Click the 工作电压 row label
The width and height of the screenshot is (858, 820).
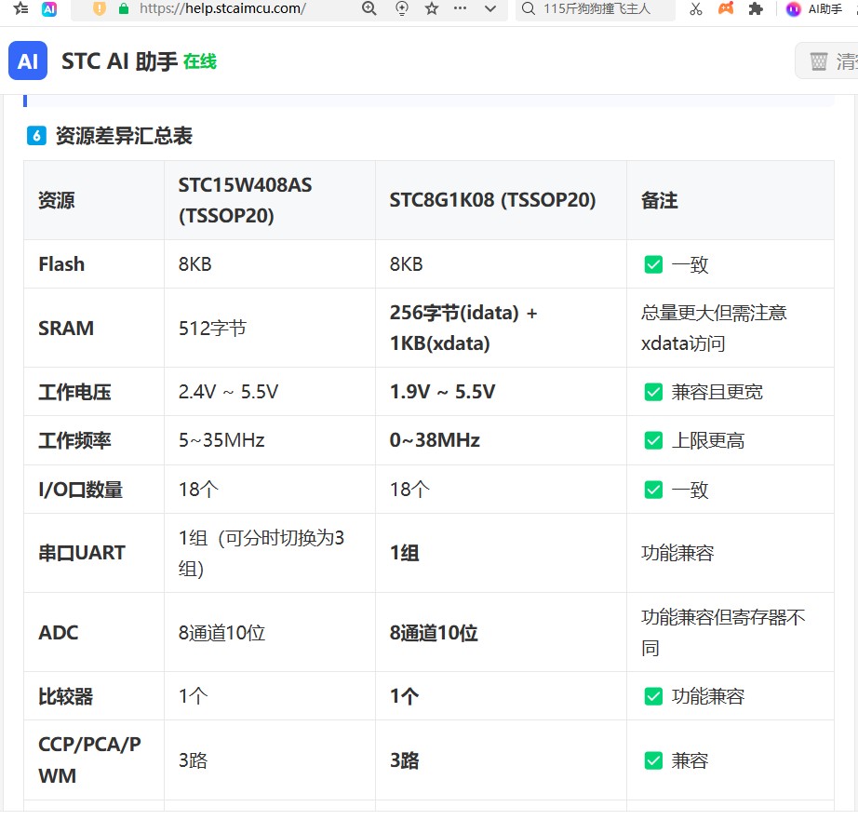click(75, 392)
